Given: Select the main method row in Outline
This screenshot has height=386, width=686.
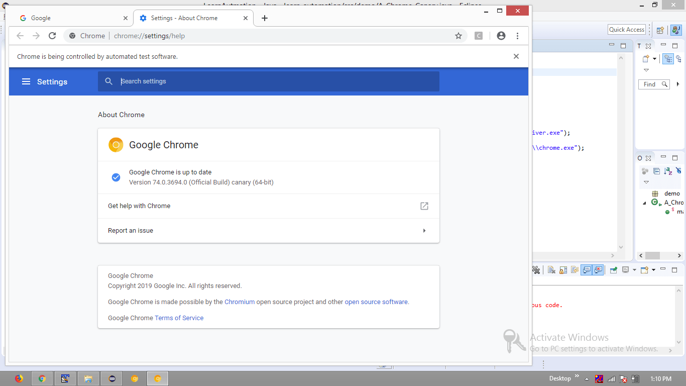Looking at the screenshot, I should tap(673, 212).
